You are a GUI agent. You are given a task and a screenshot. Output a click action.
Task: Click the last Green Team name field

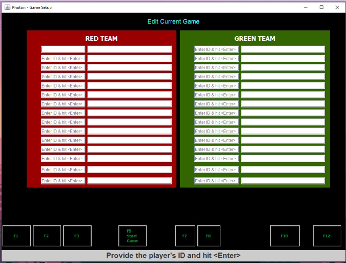(x=283, y=181)
